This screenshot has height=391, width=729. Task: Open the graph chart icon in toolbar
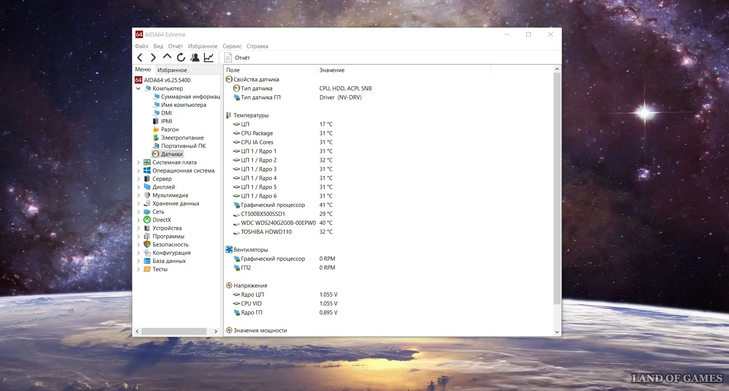click(209, 58)
